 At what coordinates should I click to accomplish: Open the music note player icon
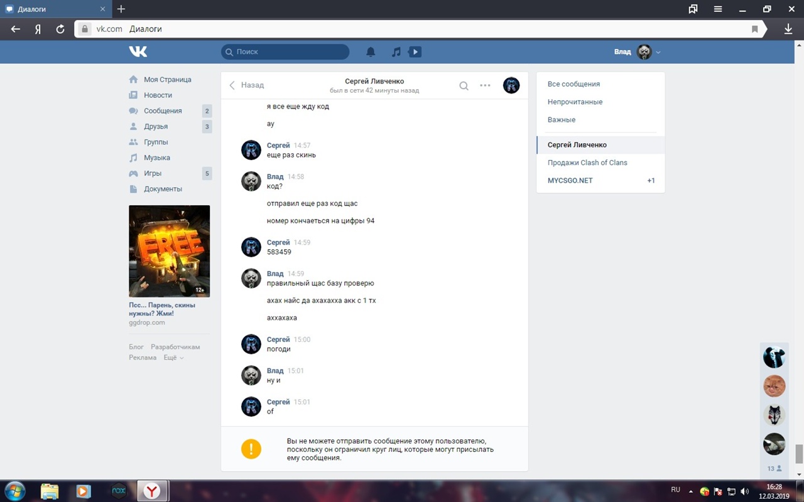pyautogui.click(x=396, y=52)
